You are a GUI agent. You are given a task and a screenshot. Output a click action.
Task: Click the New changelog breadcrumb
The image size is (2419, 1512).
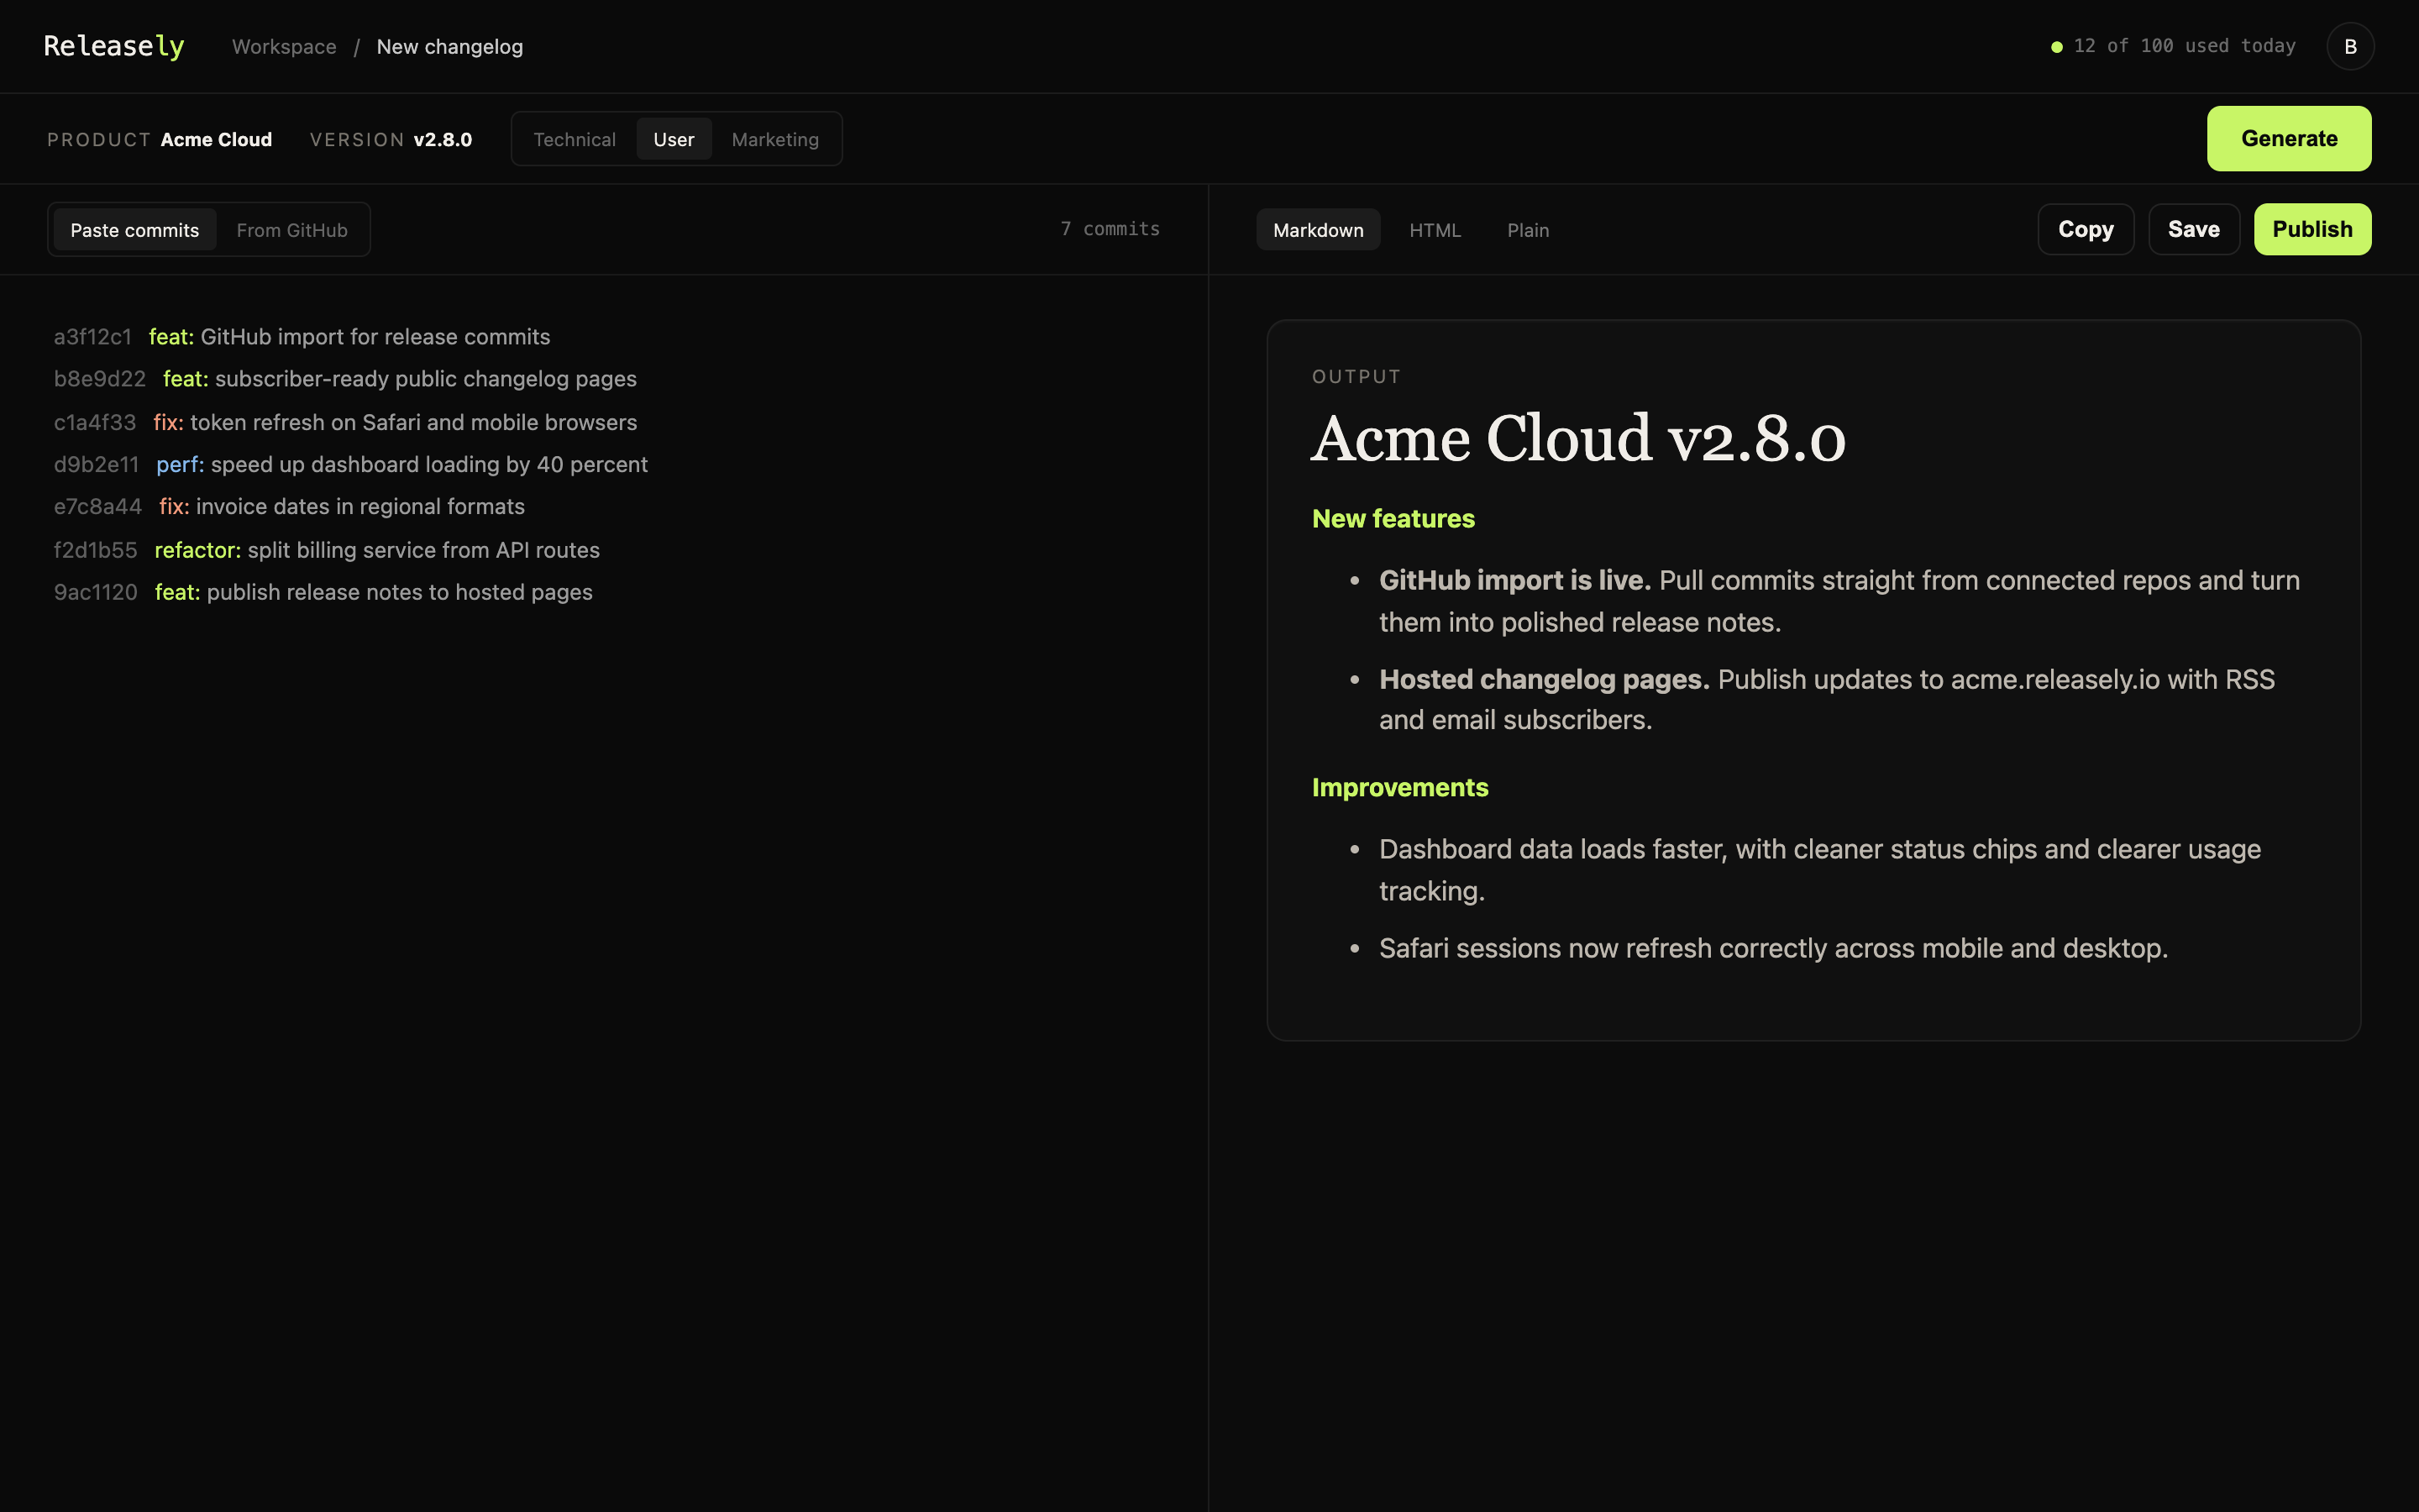[450, 47]
